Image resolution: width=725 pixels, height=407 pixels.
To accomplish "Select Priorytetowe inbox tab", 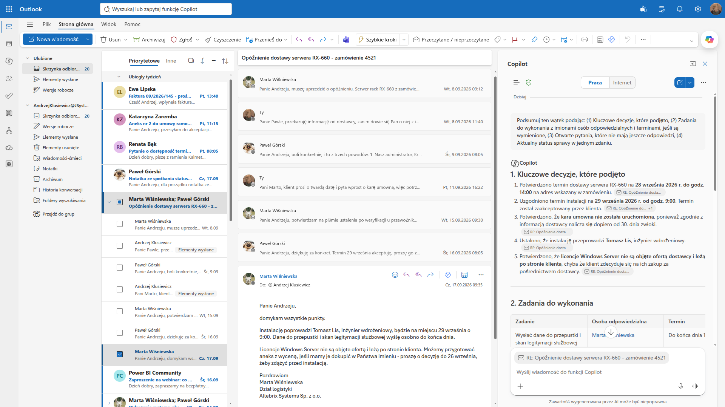I will tap(144, 61).
